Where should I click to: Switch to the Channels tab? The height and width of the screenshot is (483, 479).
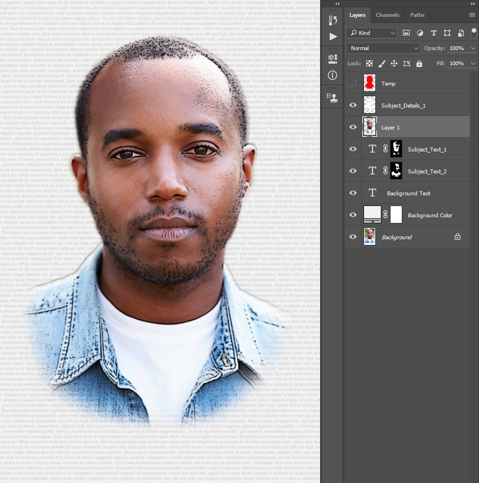click(x=387, y=15)
